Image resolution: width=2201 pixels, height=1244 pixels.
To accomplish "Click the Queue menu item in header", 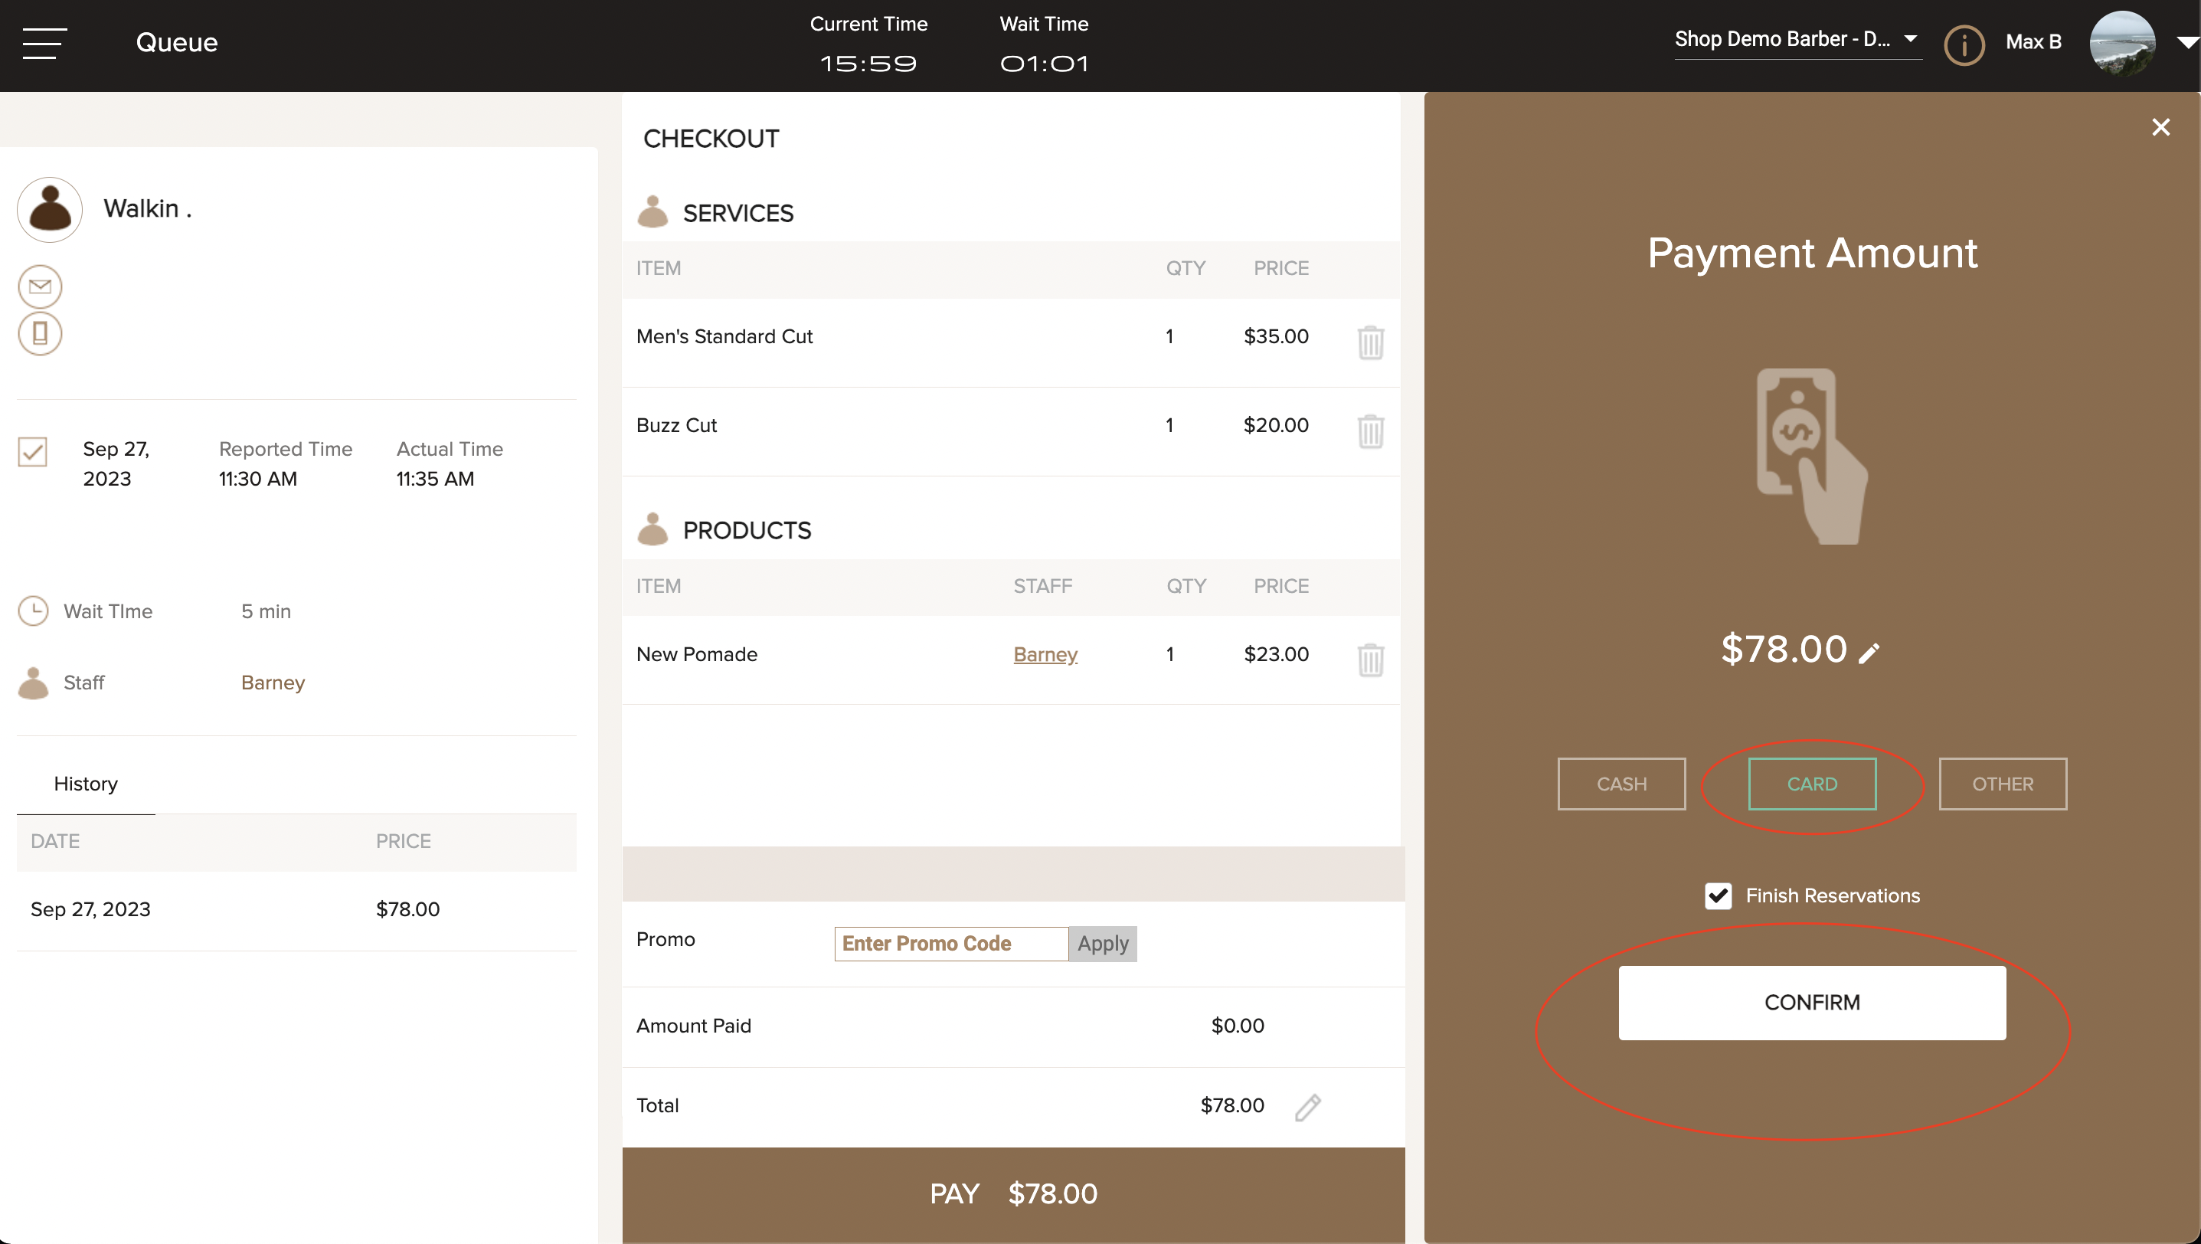I will (x=177, y=42).
